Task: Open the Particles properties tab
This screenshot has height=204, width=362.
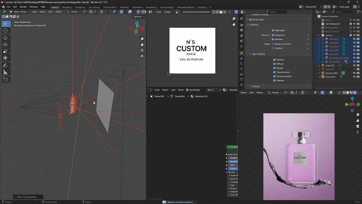Action: (242, 64)
